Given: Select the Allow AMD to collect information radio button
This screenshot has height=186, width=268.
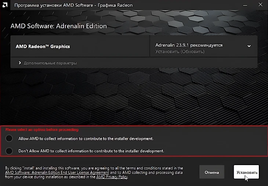Looking at the screenshot, I should click(10, 138).
